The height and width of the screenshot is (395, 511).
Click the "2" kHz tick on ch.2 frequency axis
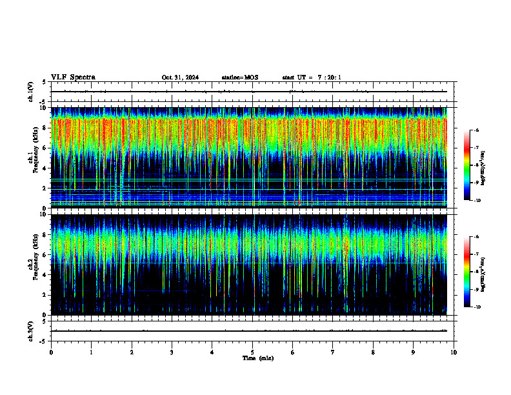(45, 295)
